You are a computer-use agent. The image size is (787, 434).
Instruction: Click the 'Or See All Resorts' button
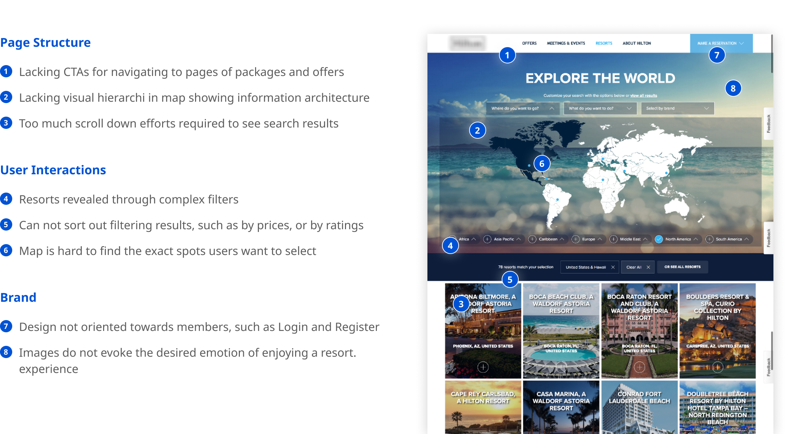tap(683, 267)
